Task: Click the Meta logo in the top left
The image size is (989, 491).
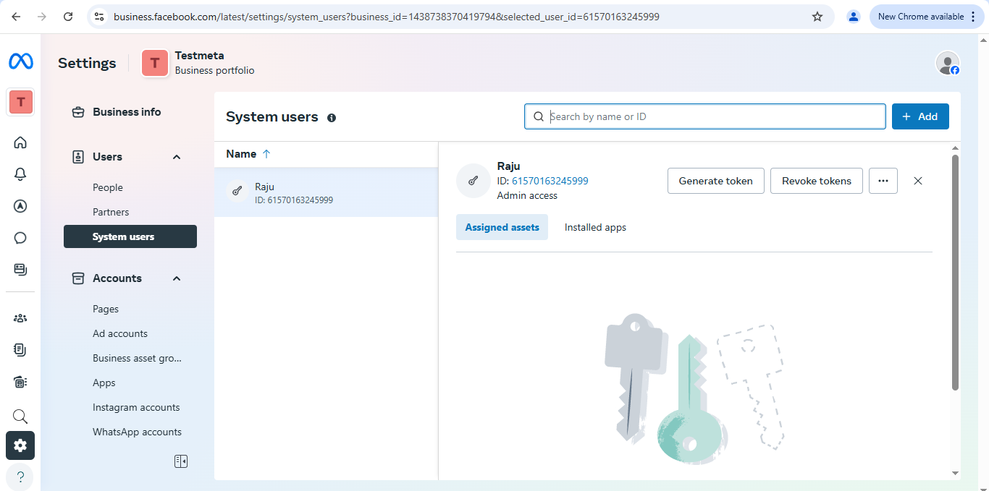Action: pos(20,61)
